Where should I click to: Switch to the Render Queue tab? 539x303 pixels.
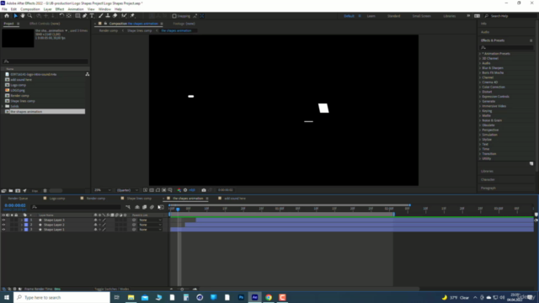[18, 199]
